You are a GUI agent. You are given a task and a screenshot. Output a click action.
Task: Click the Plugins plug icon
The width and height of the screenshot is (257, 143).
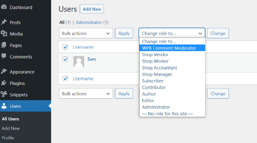(4, 83)
